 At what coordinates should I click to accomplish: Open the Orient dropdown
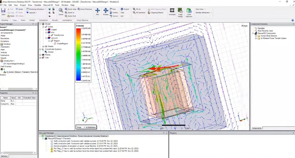click(126, 9)
